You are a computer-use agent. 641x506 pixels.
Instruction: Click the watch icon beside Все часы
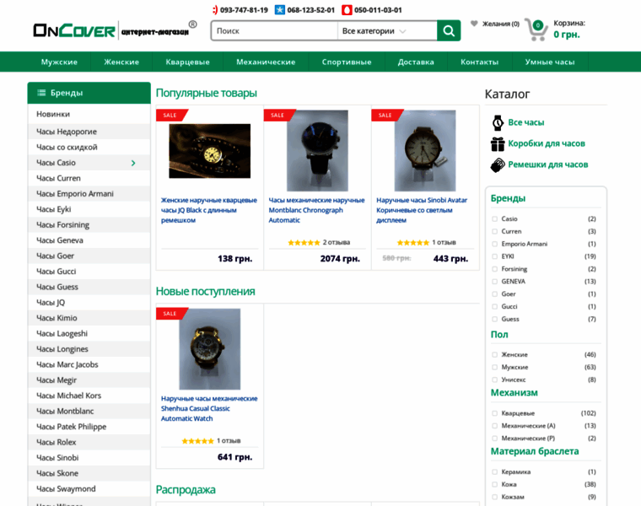click(x=498, y=122)
